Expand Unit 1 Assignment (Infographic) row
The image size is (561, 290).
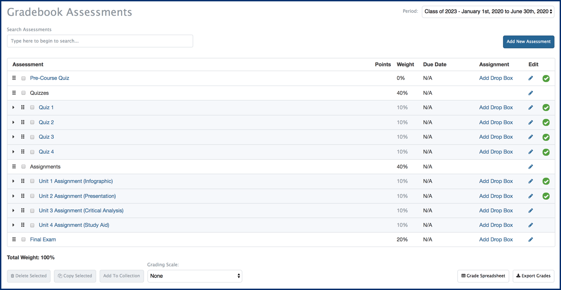coord(13,181)
